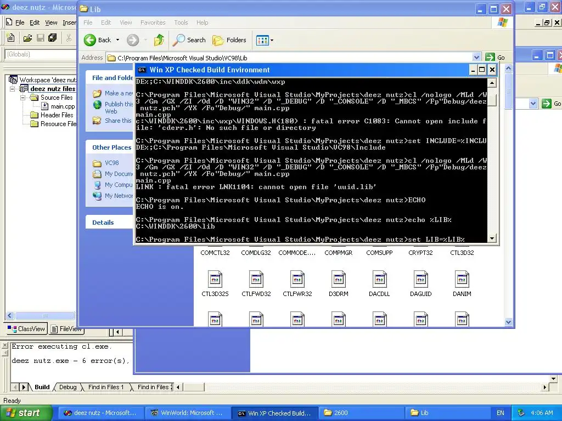Select the Workspace 'deez nutz' root node
This screenshot has width=562, height=421.
point(48,80)
